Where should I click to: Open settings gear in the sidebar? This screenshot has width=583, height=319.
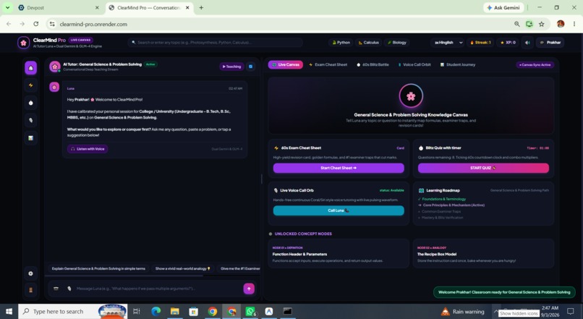click(30, 273)
